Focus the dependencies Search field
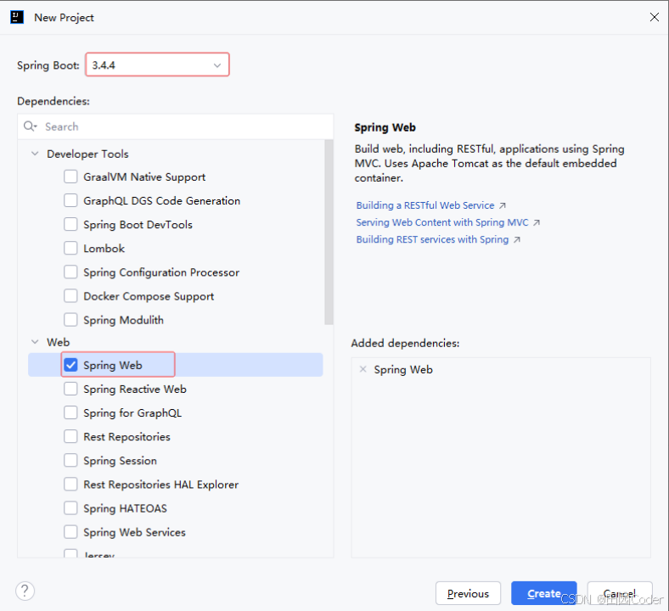The image size is (669, 611). click(176, 126)
